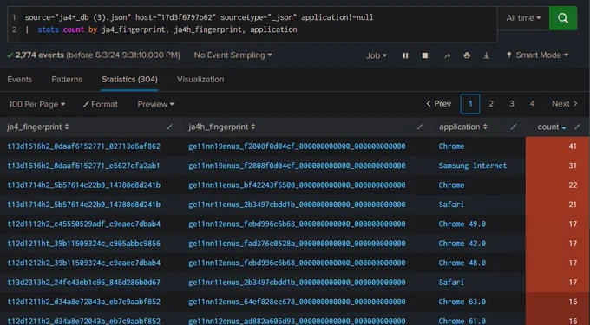Switch to the Events tab
This screenshot has height=325, width=590.
coord(20,79)
